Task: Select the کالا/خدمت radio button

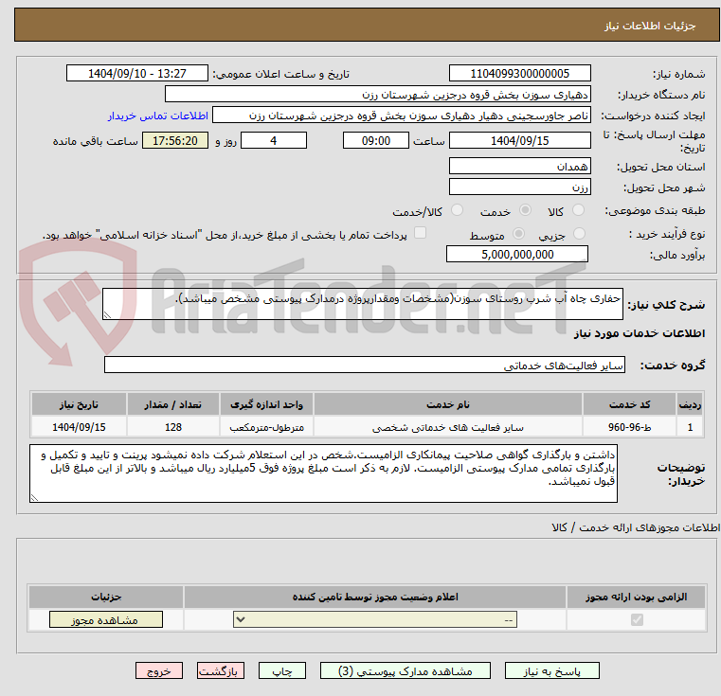Action: [457, 210]
